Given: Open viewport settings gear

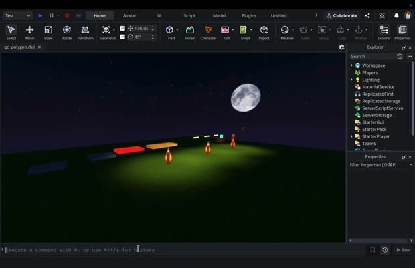Looking at the screenshot, I should click(341, 47).
